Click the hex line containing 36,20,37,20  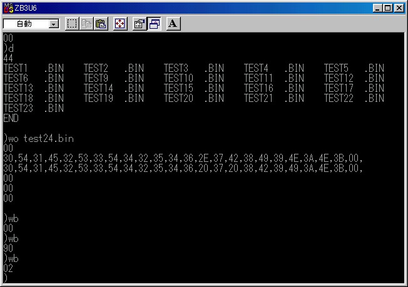[x=183, y=168]
